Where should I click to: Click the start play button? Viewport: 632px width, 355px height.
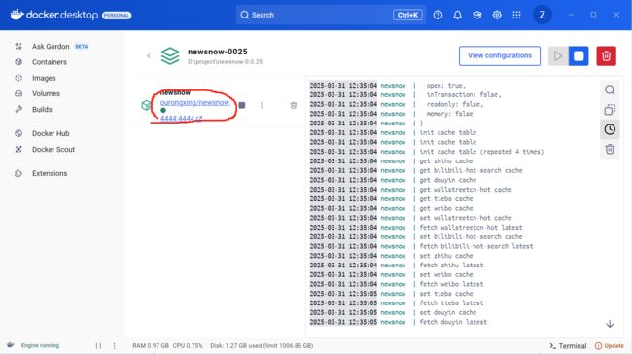tap(558, 56)
